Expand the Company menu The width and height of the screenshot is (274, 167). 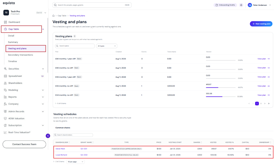43,104
